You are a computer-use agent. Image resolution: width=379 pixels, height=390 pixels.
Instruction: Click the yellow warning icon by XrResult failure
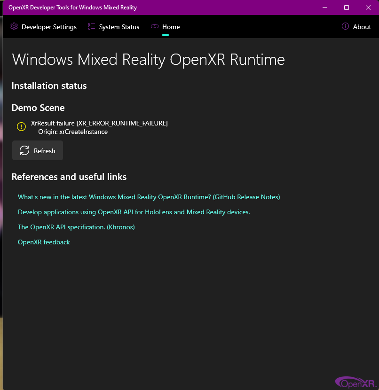click(x=22, y=126)
